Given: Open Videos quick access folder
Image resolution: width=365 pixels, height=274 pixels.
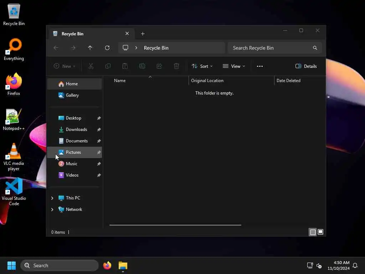Looking at the screenshot, I should point(74,175).
